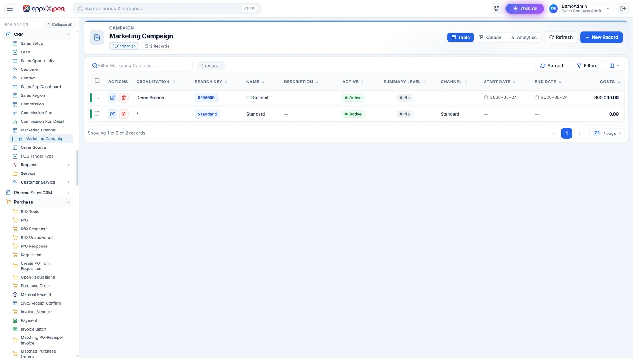
Task: Toggle the select-all rows checkbox
Action: (97, 81)
